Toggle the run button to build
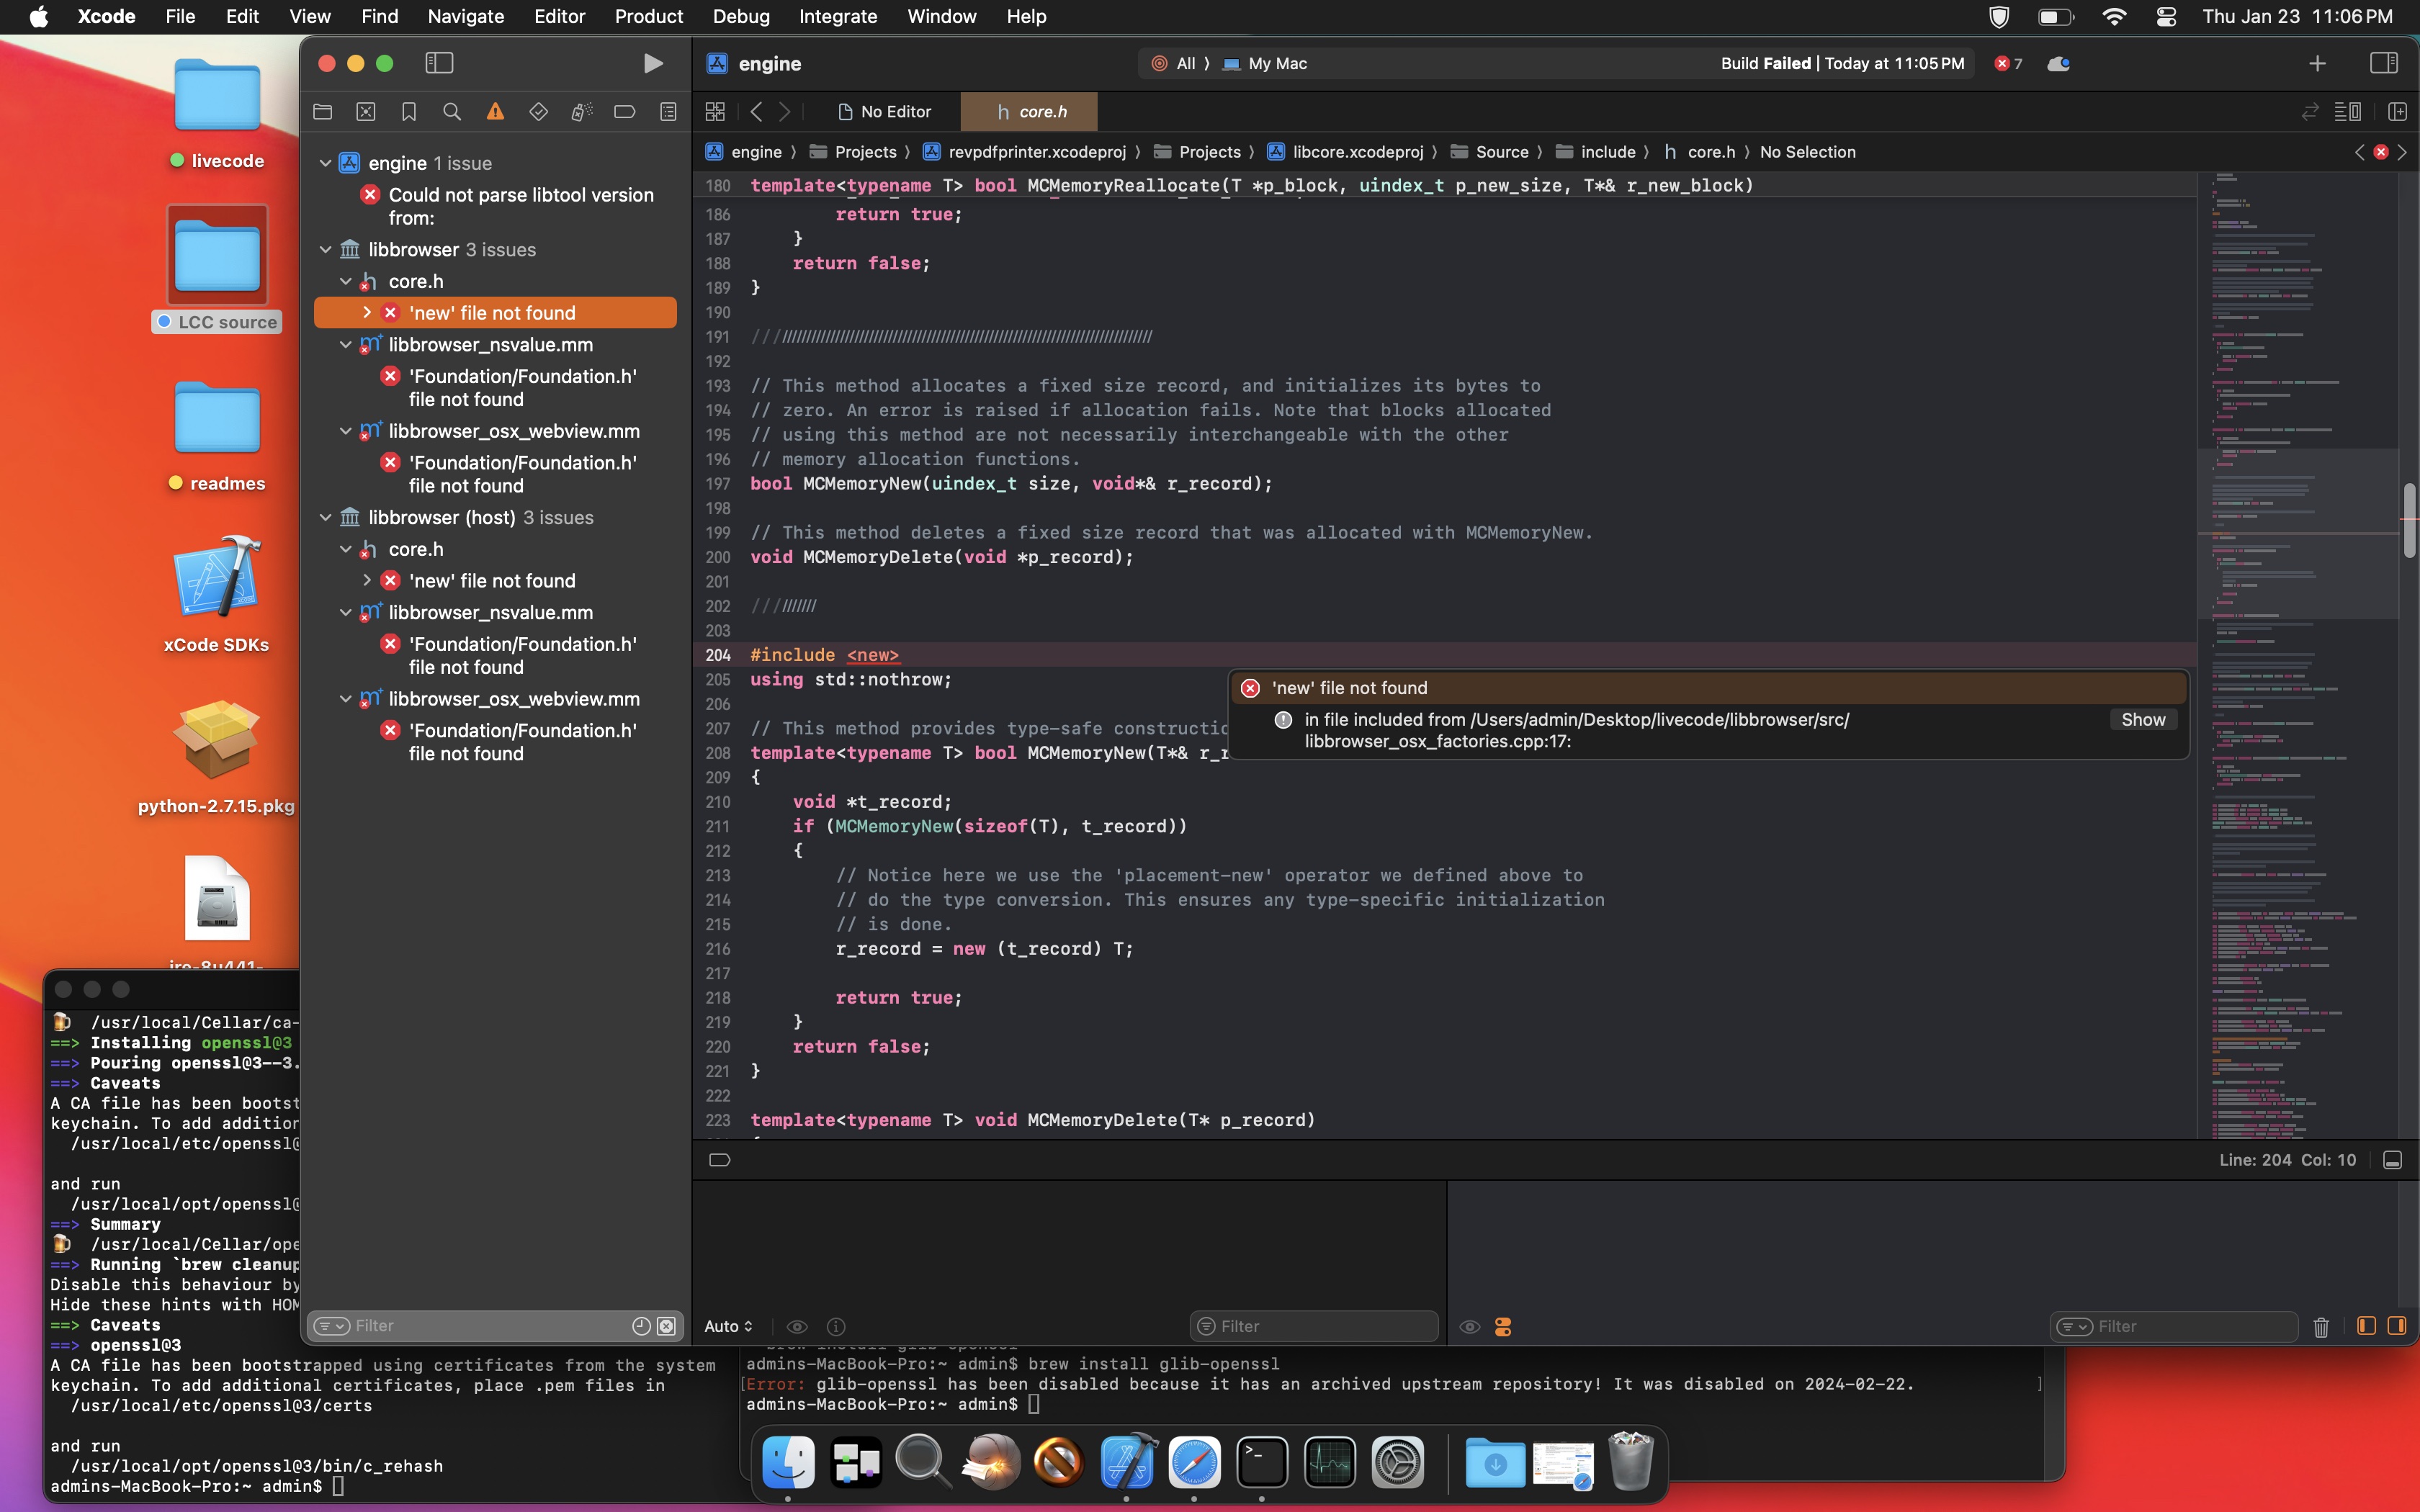2420x1512 pixels. [652, 63]
